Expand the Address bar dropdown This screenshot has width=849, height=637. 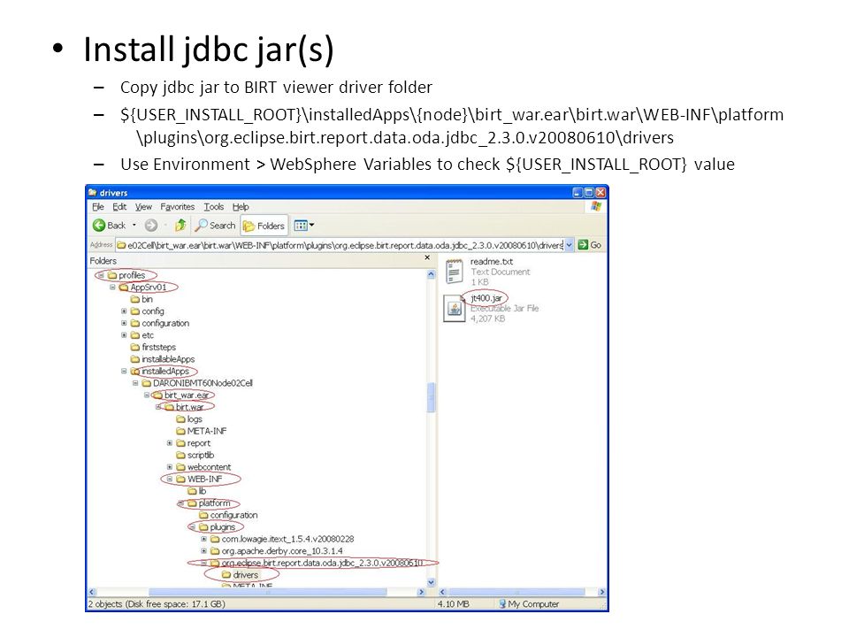tap(569, 245)
